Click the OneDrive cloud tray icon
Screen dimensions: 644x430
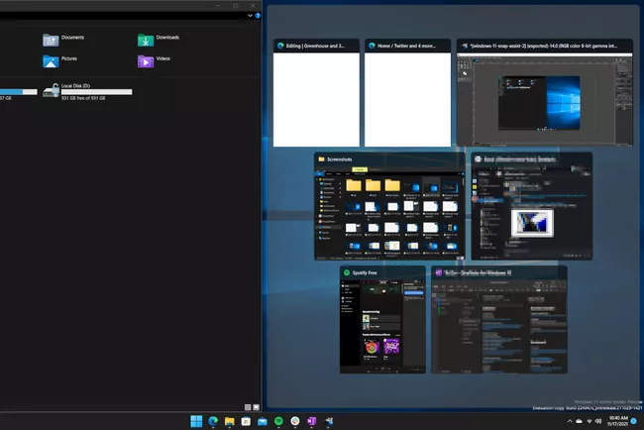coord(580,421)
